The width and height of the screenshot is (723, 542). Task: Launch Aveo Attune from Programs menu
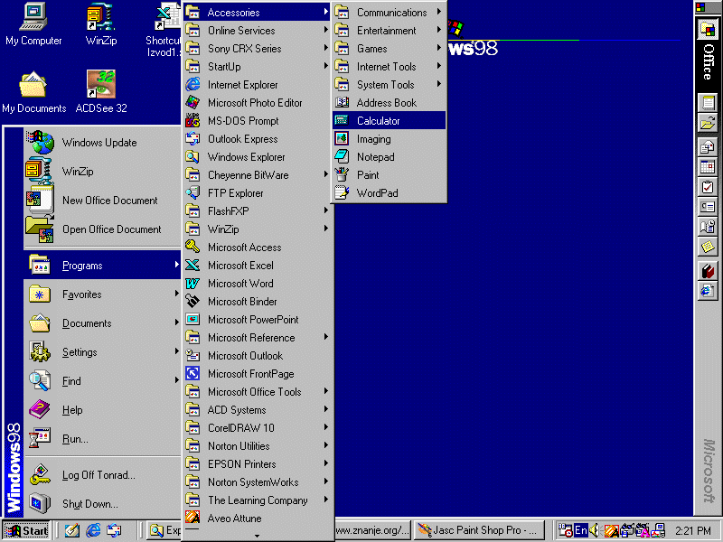(x=258, y=519)
